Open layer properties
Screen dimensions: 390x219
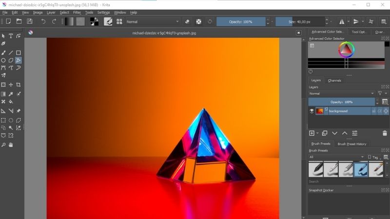355,133
